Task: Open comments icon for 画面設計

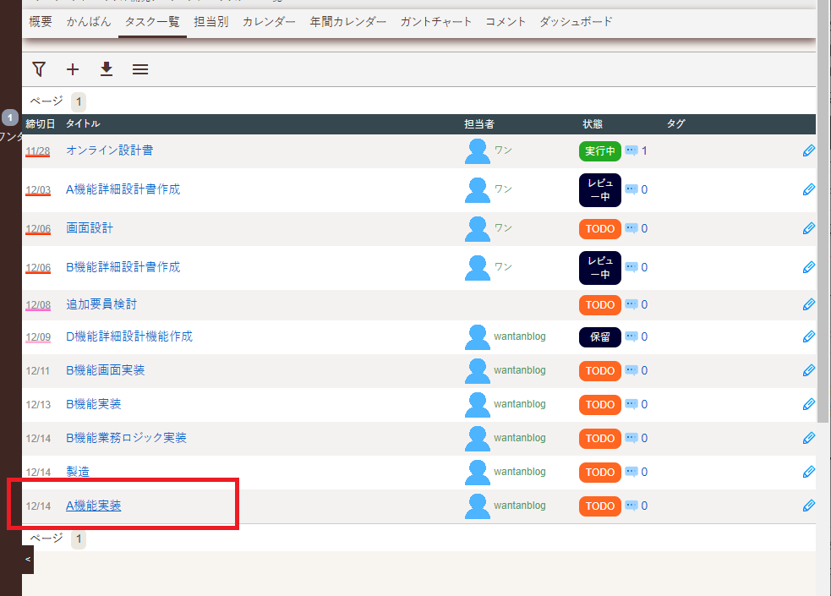Action: (x=631, y=228)
